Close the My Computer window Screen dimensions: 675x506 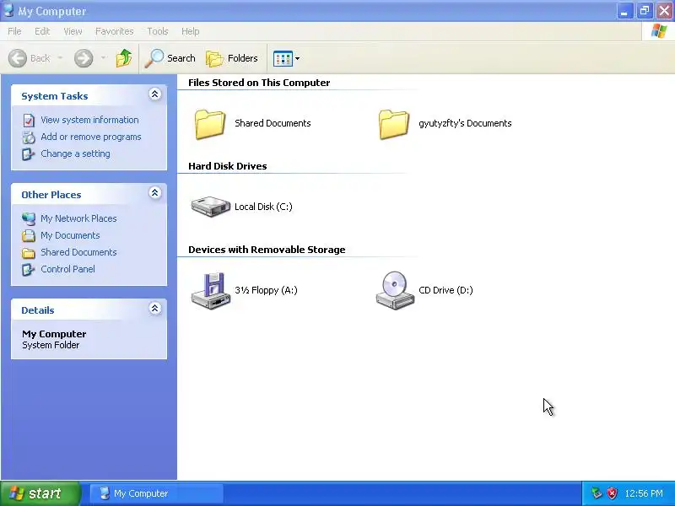(x=664, y=11)
